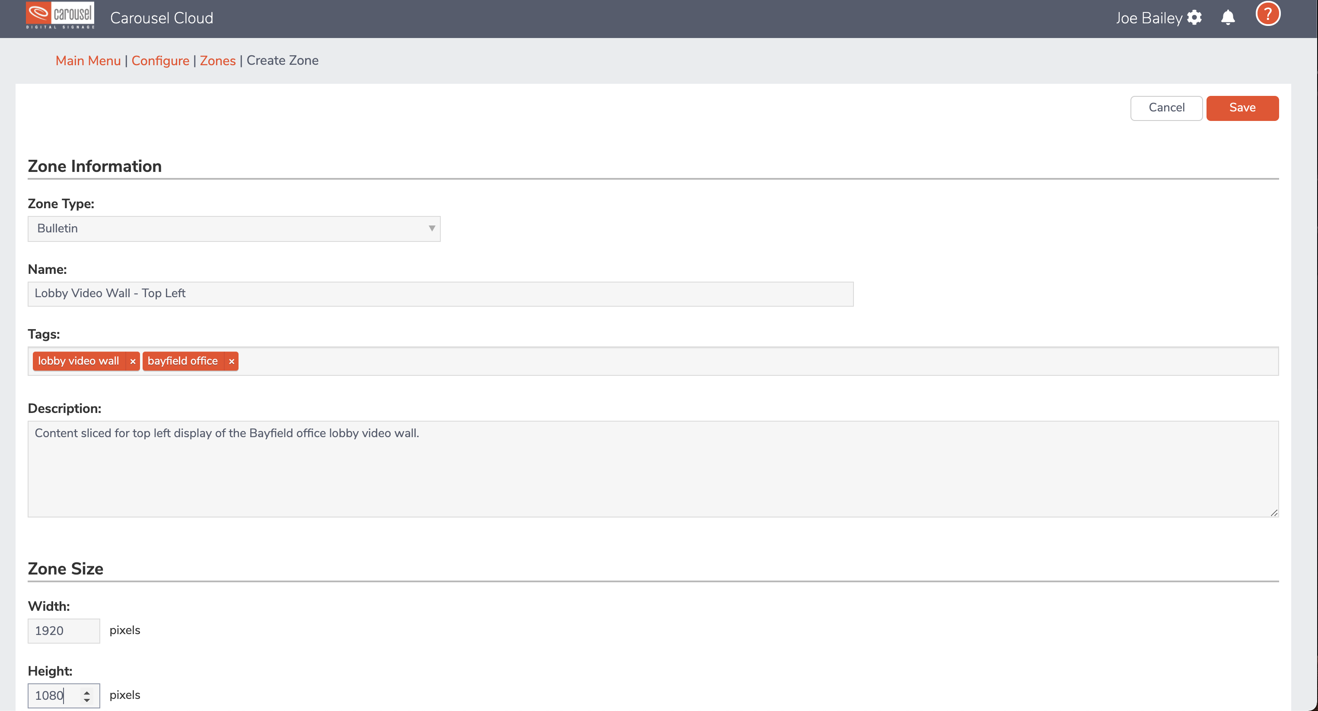1318x711 pixels.
Task: Focus the Width pixels field
Action: click(x=64, y=631)
